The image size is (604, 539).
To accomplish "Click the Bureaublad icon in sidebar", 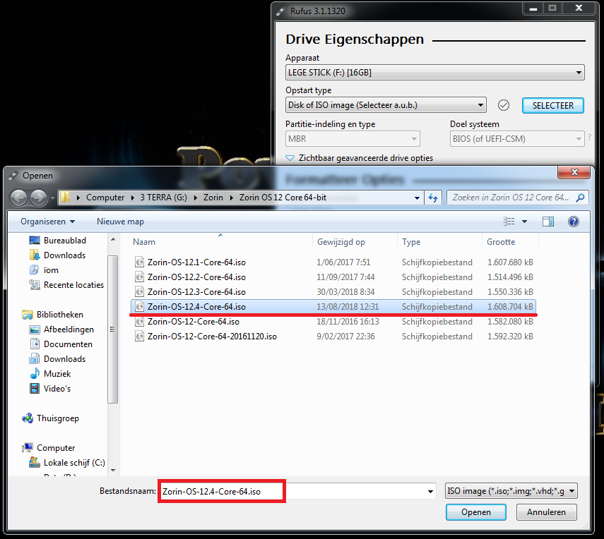I will tap(35, 241).
